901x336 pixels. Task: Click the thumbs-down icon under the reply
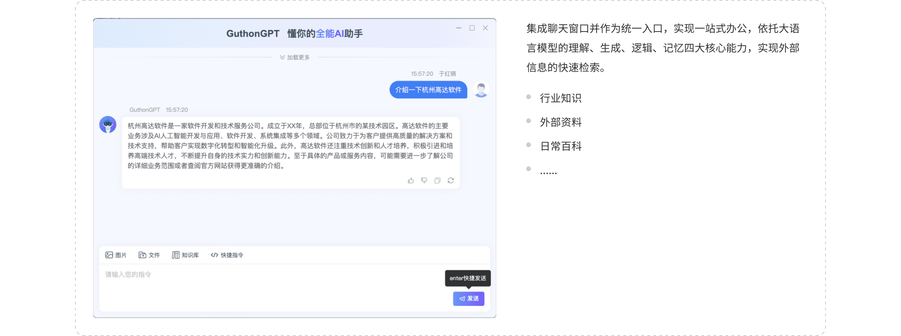click(424, 181)
